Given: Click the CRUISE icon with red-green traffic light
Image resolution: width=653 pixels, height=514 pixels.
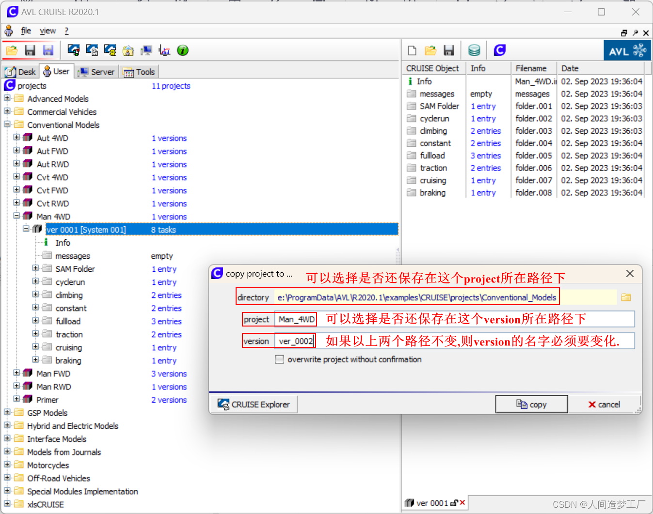Looking at the screenshot, I should (x=74, y=50).
